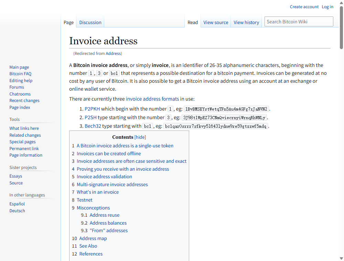Viewport: 344px width, 261px height.
Task: Jump to 'Invoice addresses are often case sensitive'
Action: [131, 161]
